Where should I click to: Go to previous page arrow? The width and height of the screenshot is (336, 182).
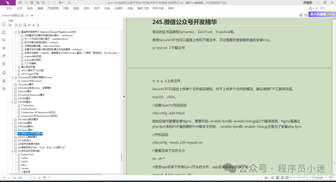coord(9,178)
